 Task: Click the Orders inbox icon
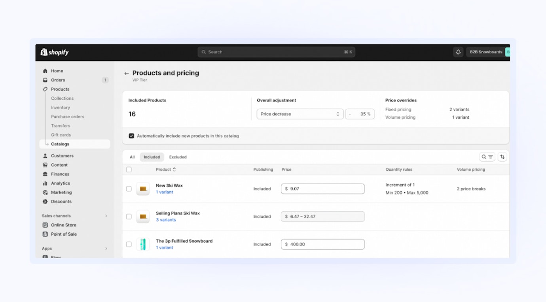pyautogui.click(x=45, y=80)
